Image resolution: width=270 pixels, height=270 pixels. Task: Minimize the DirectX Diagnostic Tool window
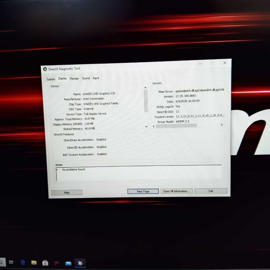200,64
